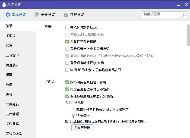This screenshot has width=190, height=138.
Task: Switch to the 安全设置 tab
Action: coord(45,15)
